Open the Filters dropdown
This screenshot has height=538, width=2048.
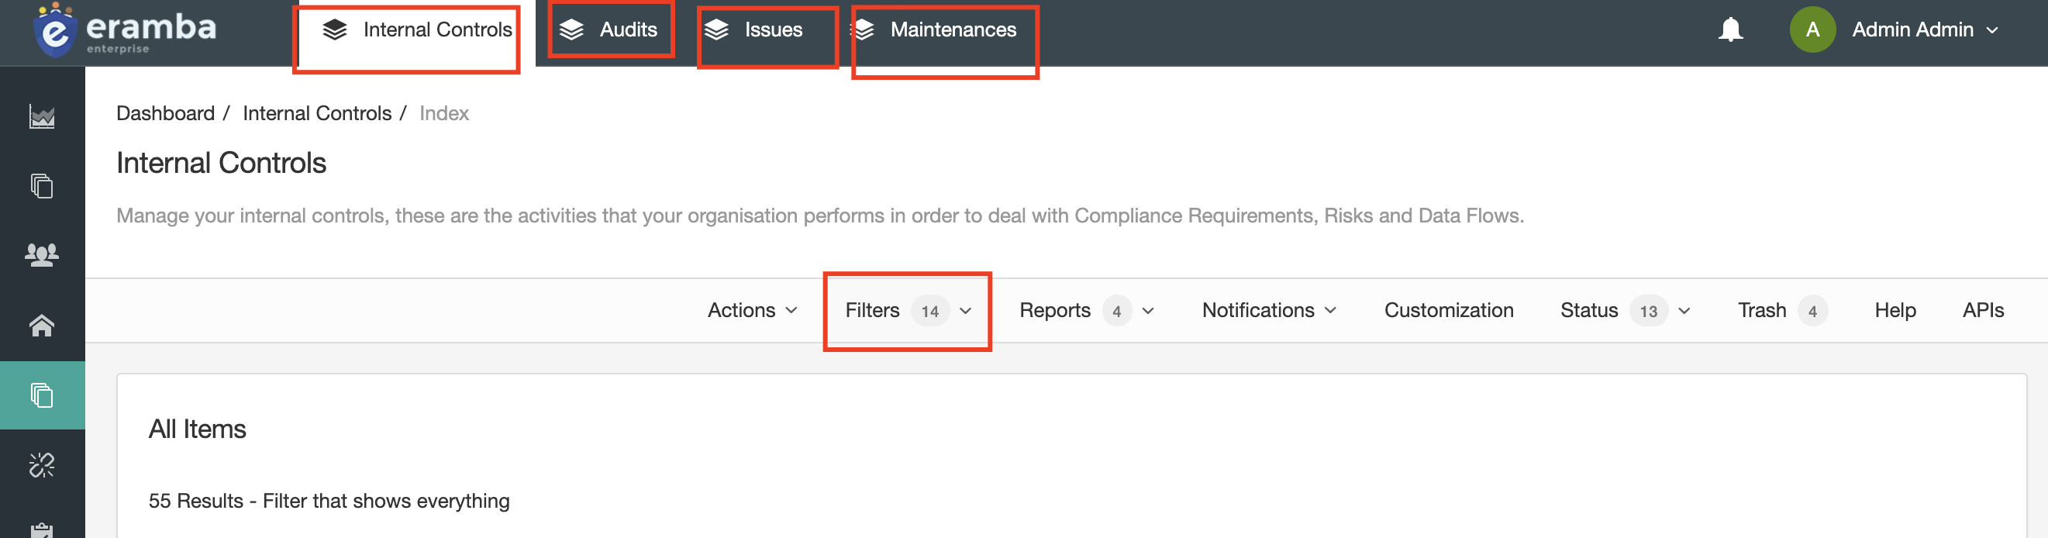pos(908,311)
